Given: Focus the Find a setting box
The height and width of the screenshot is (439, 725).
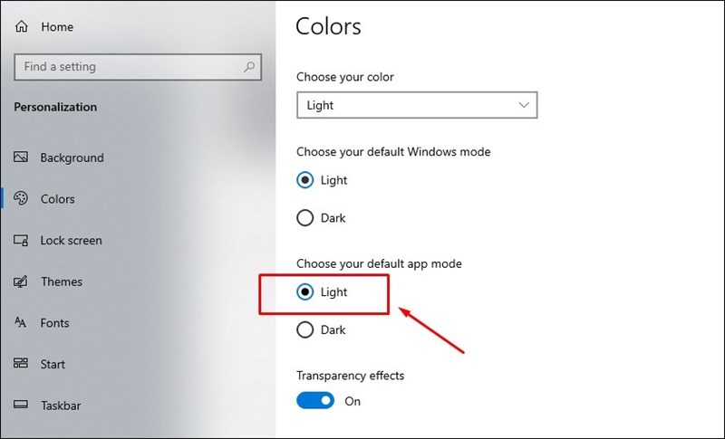Looking at the screenshot, I should point(138,67).
